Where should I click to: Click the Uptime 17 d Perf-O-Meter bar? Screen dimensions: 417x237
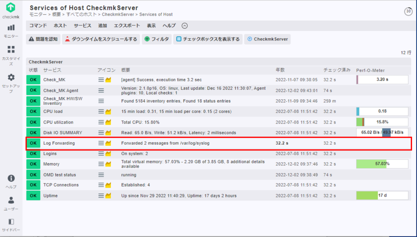point(382,196)
